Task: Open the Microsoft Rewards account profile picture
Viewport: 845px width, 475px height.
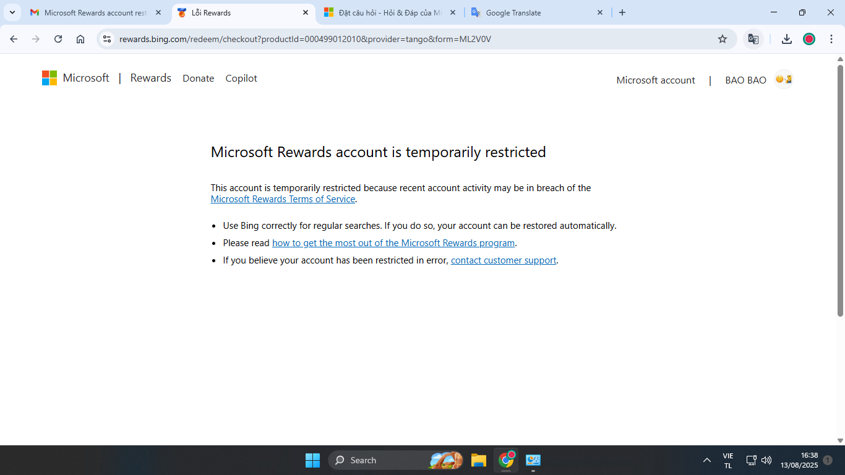Action: (783, 79)
